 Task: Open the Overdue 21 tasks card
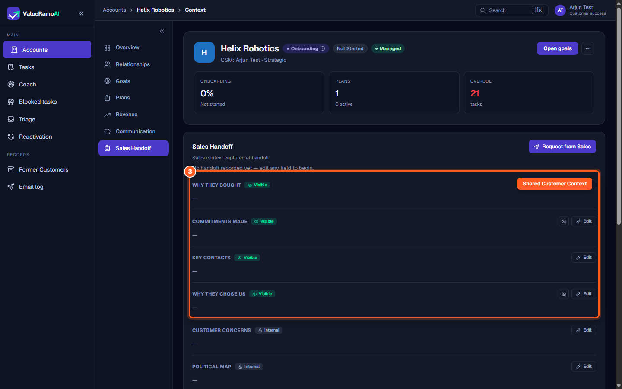(x=529, y=92)
